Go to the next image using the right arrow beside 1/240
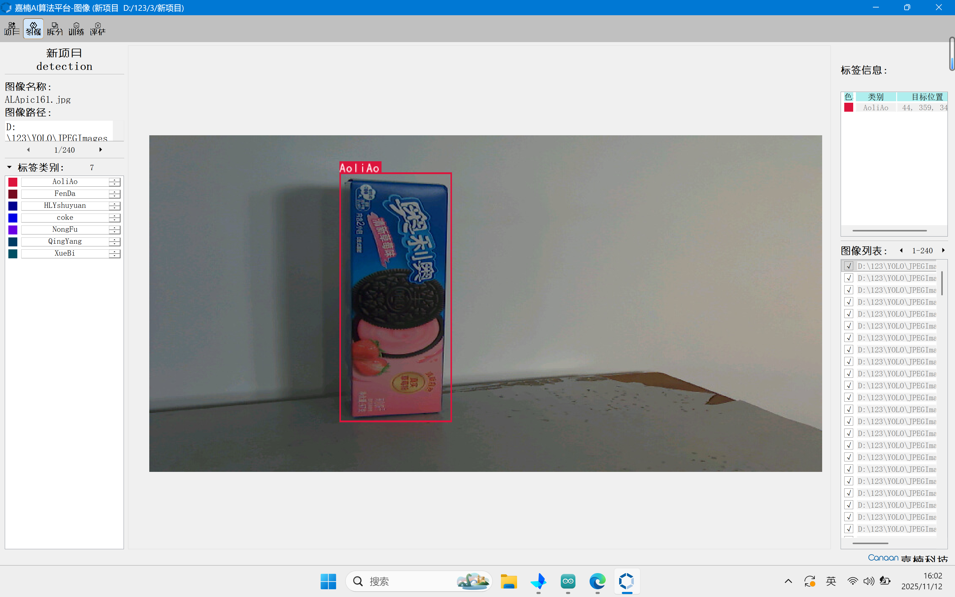 coord(101,150)
